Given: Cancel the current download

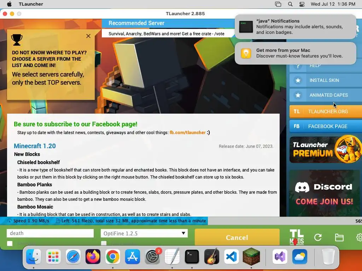Looking at the screenshot, I should [237, 237].
